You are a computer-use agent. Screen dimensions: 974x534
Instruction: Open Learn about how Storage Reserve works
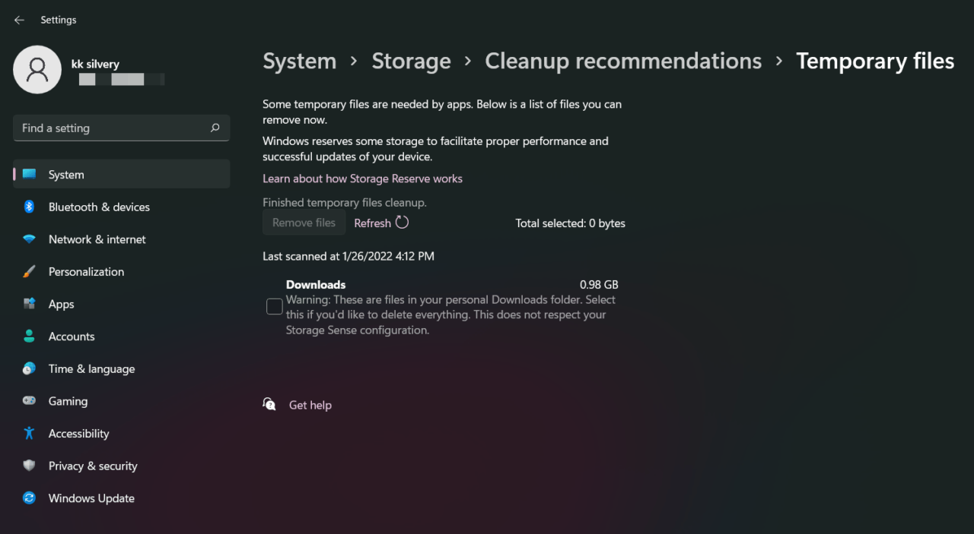(x=362, y=179)
